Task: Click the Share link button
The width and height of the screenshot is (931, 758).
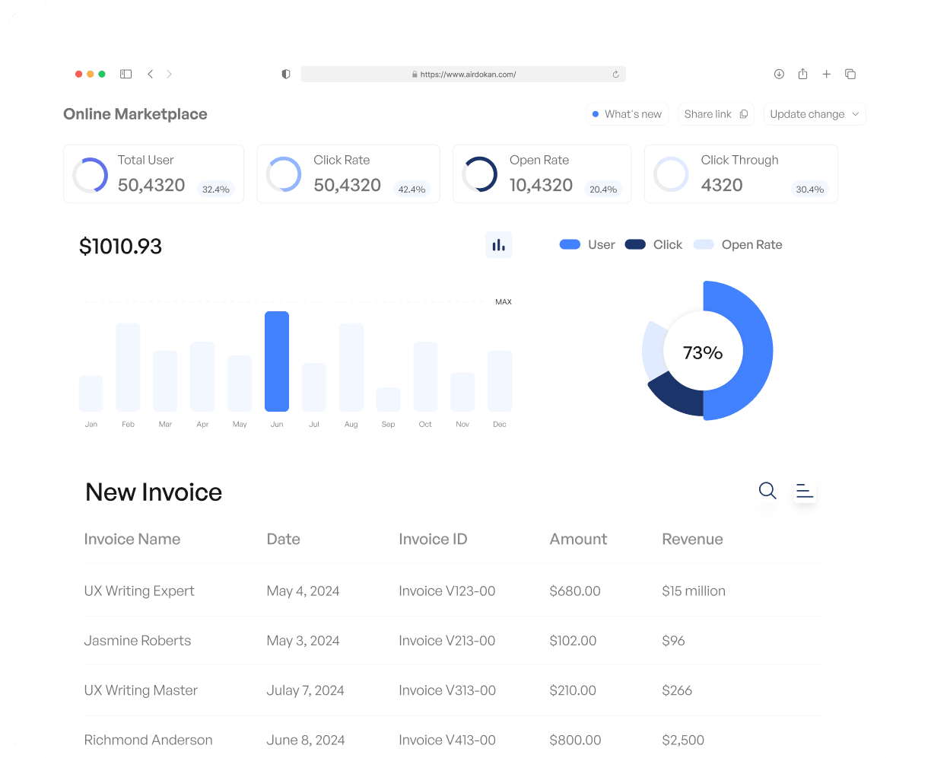Action: [715, 113]
